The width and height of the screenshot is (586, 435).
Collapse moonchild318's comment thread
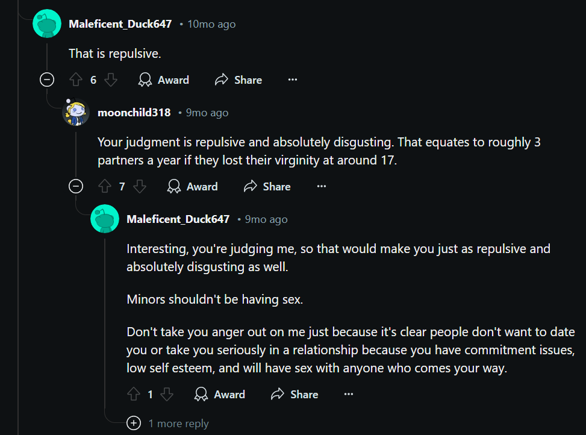[76, 186]
